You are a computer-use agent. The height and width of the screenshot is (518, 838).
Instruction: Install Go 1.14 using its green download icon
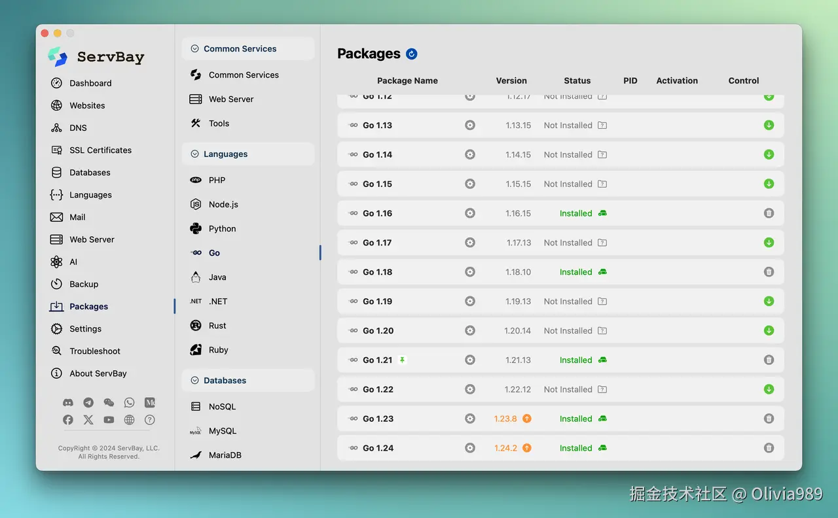[x=769, y=154]
